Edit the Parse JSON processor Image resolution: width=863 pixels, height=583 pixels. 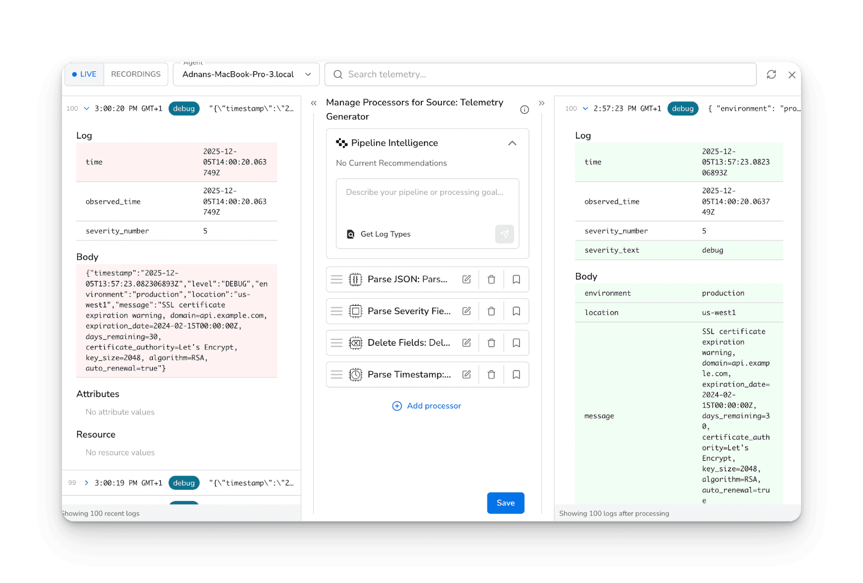pos(467,279)
